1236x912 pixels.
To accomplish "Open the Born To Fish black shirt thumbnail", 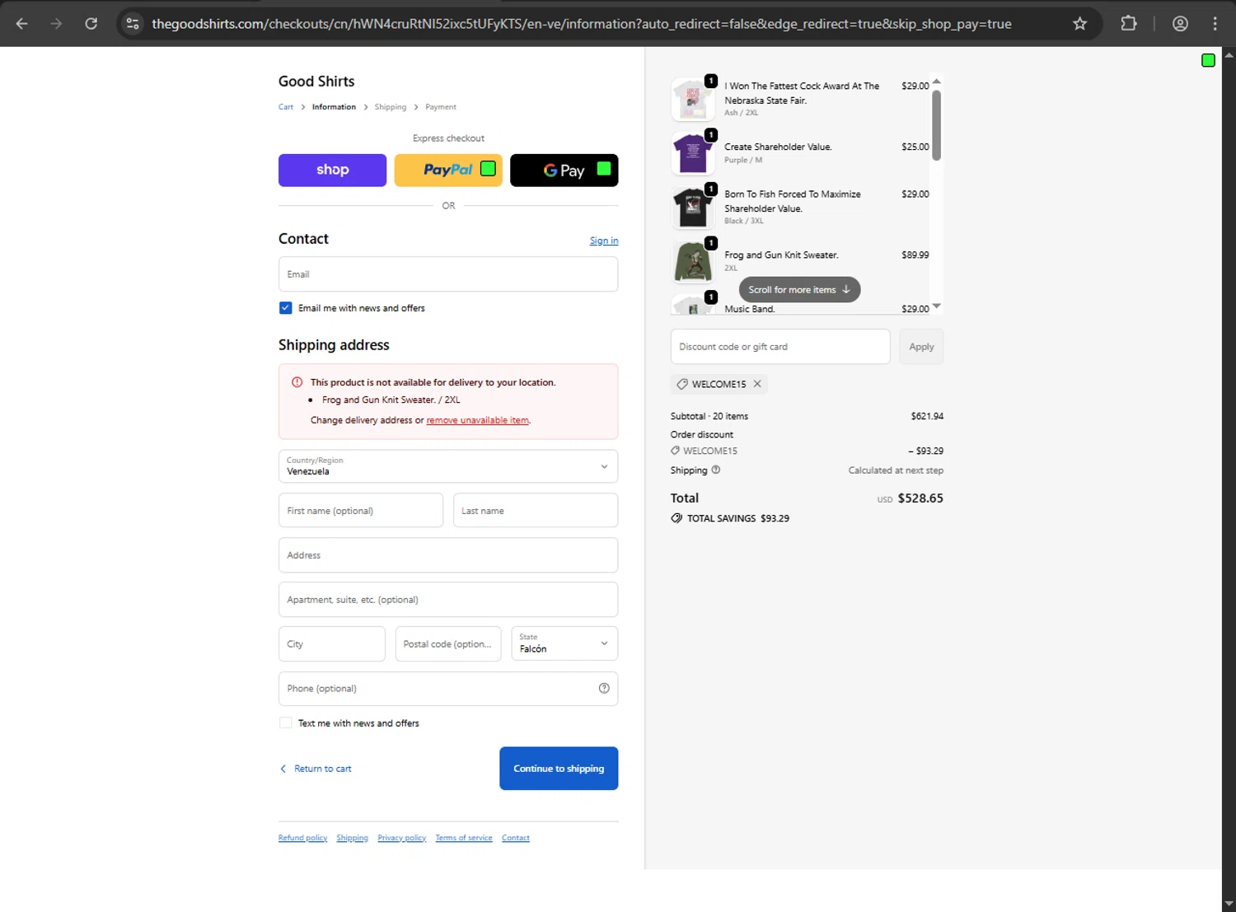I will (x=692, y=208).
